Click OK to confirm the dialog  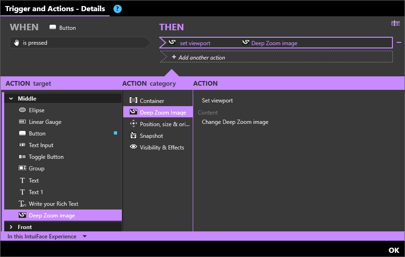coord(394,250)
